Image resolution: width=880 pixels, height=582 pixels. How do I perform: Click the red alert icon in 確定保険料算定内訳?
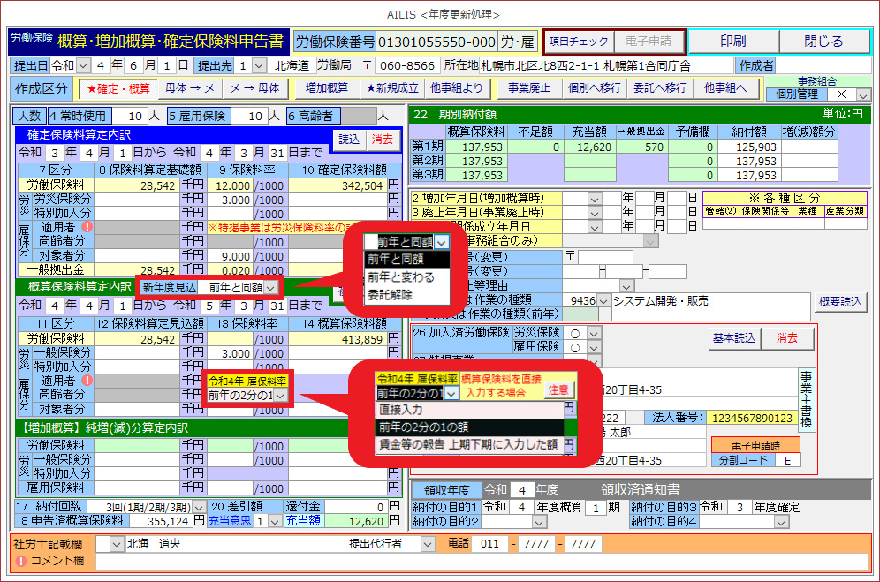pyautogui.click(x=87, y=227)
